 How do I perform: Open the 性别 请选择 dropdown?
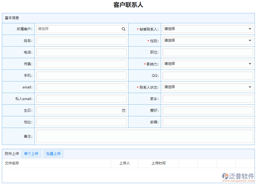pos(207,40)
